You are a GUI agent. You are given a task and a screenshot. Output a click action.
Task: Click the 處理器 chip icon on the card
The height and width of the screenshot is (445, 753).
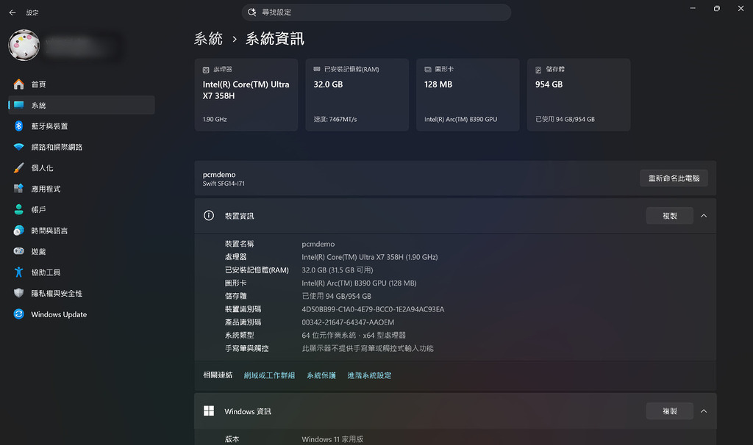pyautogui.click(x=206, y=70)
